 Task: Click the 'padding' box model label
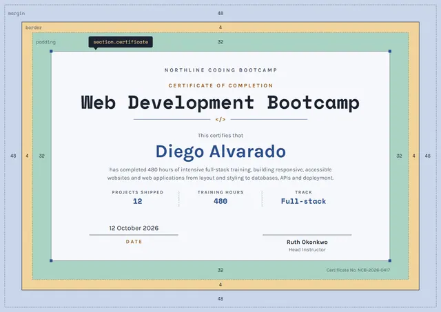[46, 42]
